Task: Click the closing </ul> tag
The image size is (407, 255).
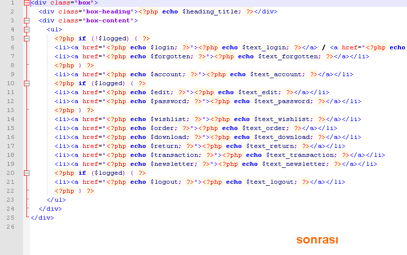Action: pyautogui.click(x=56, y=200)
